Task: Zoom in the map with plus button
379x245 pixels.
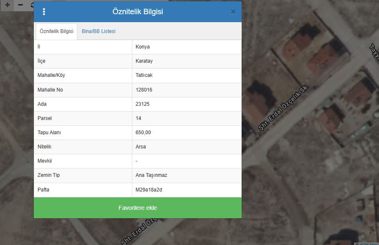Action: click(7, 5)
